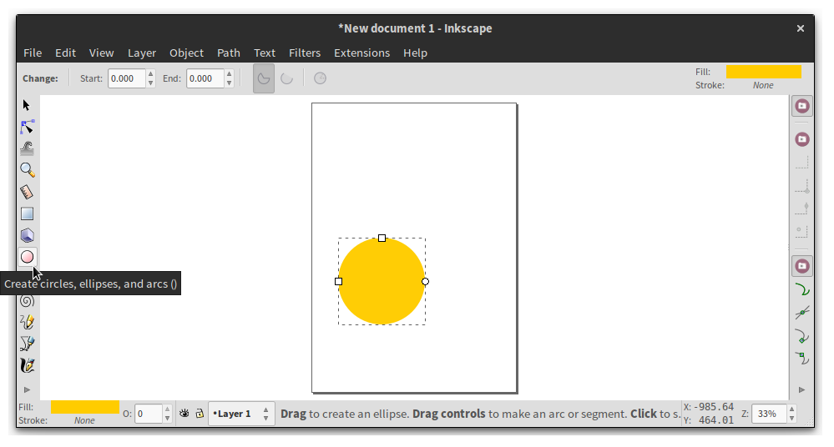Toggle snap to bounding box edge midpoints
The image size is (834, 447).
[802, 208]
